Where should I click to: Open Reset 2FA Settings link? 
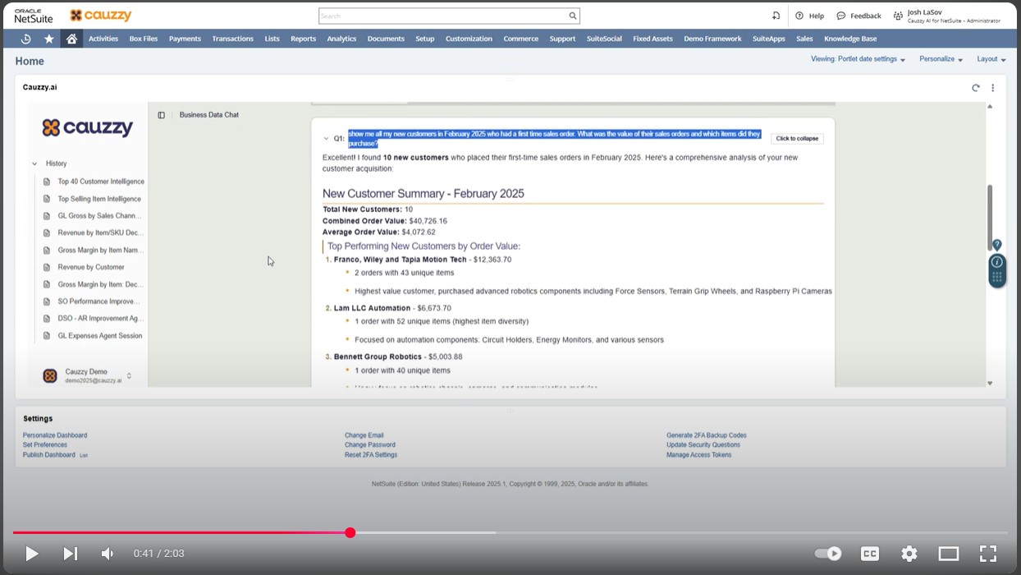[371, 455]
